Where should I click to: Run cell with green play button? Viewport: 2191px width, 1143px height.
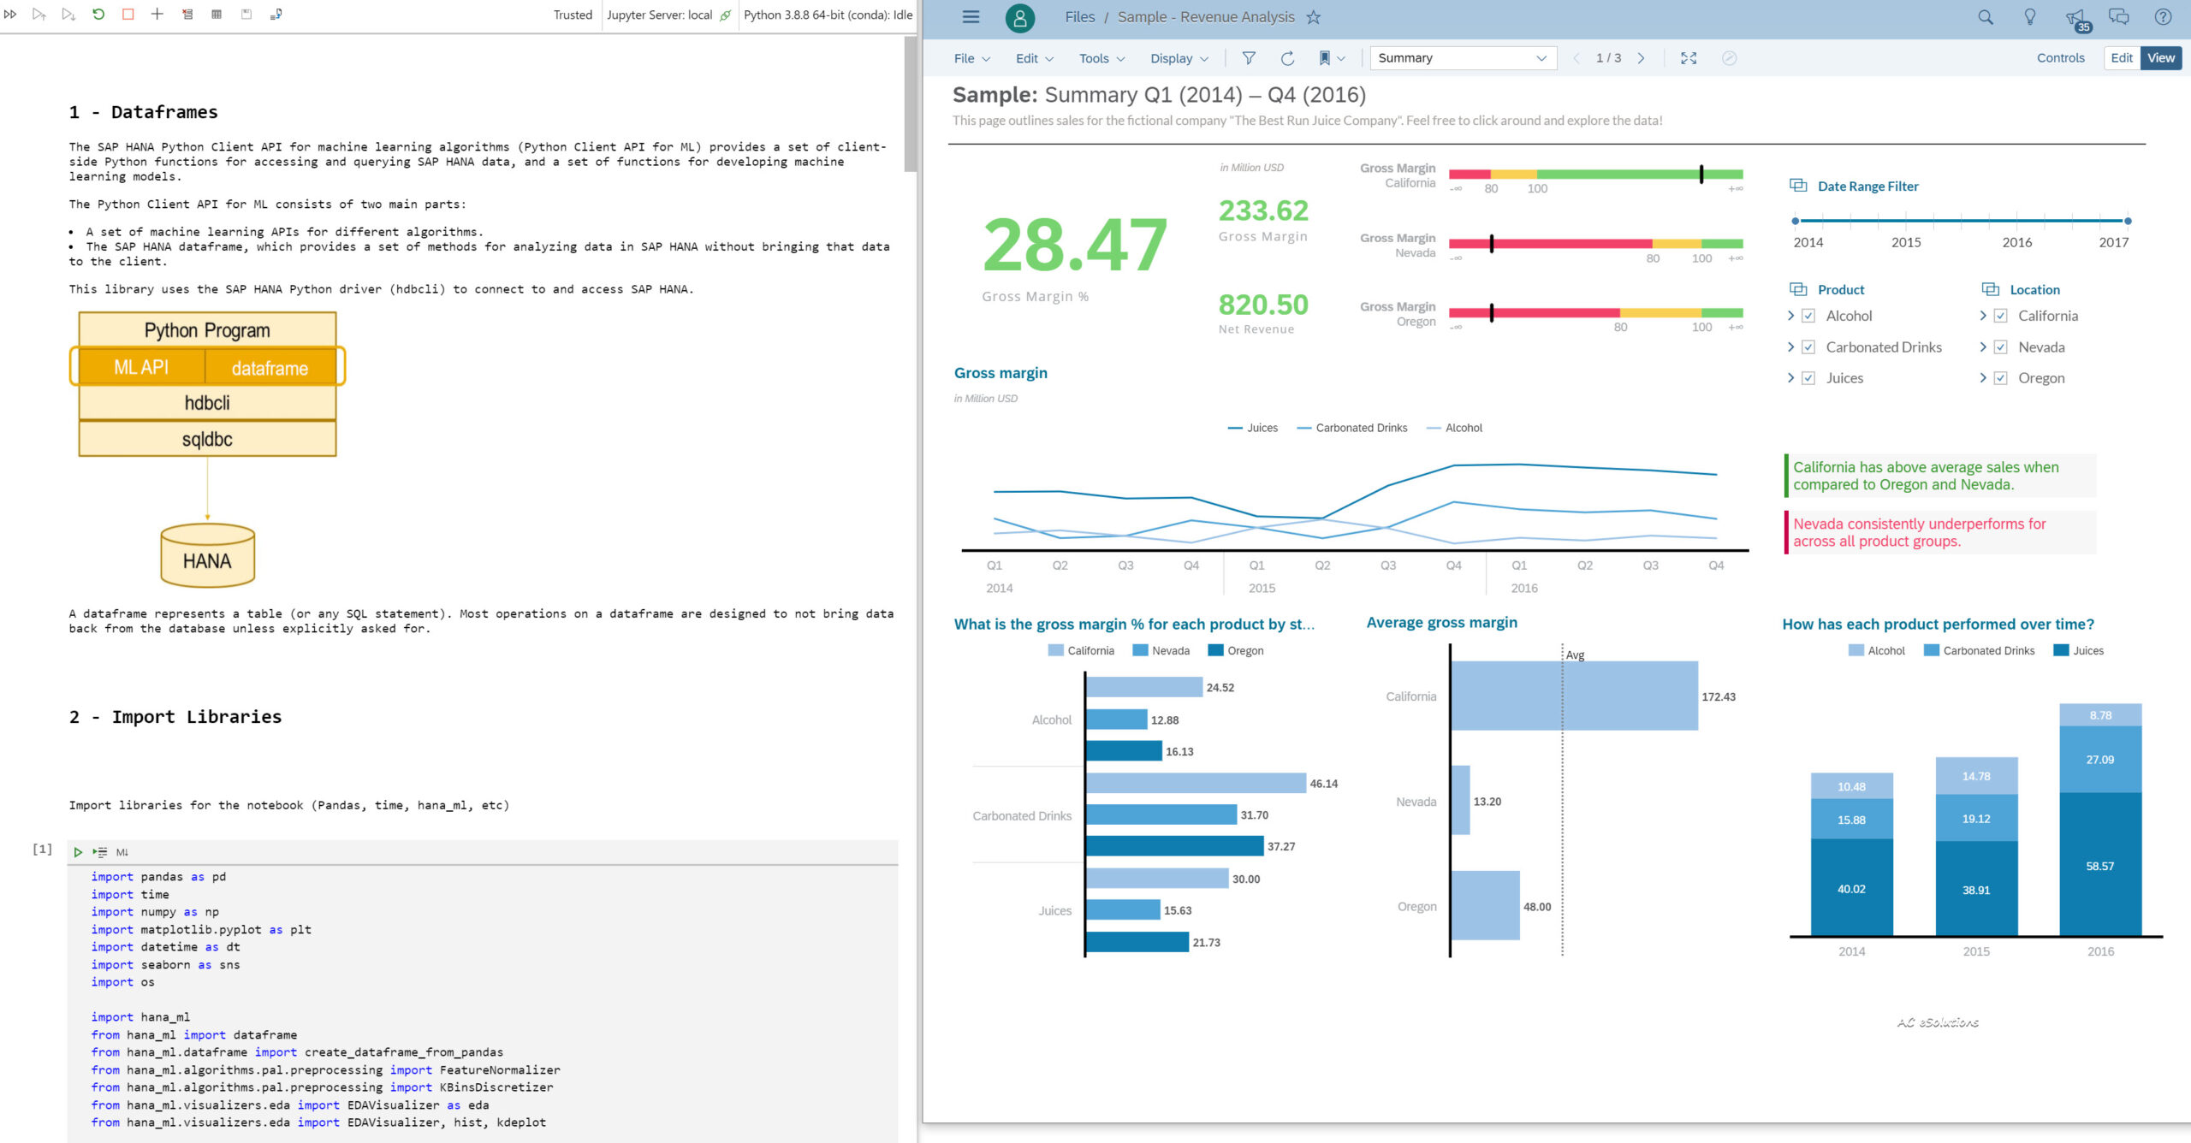(78, 852)
